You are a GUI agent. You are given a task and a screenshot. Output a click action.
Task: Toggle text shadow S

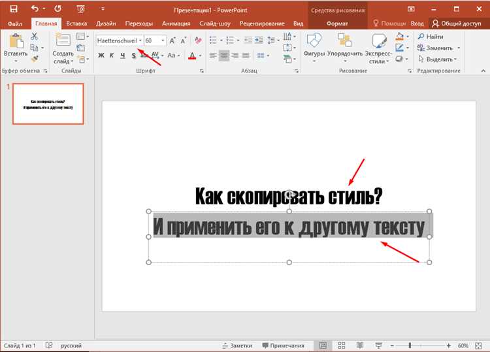pos(134,56)
